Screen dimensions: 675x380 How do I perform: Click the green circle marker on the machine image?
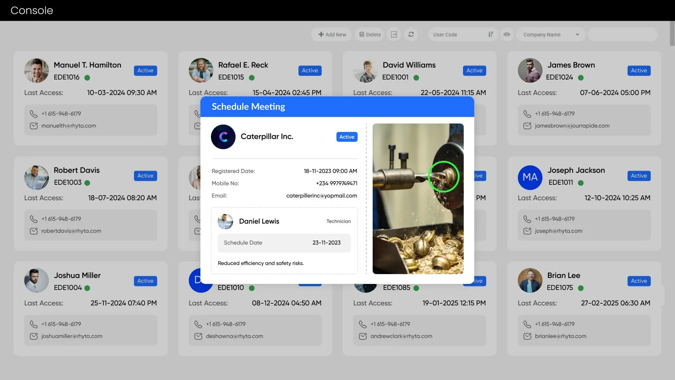443,177
